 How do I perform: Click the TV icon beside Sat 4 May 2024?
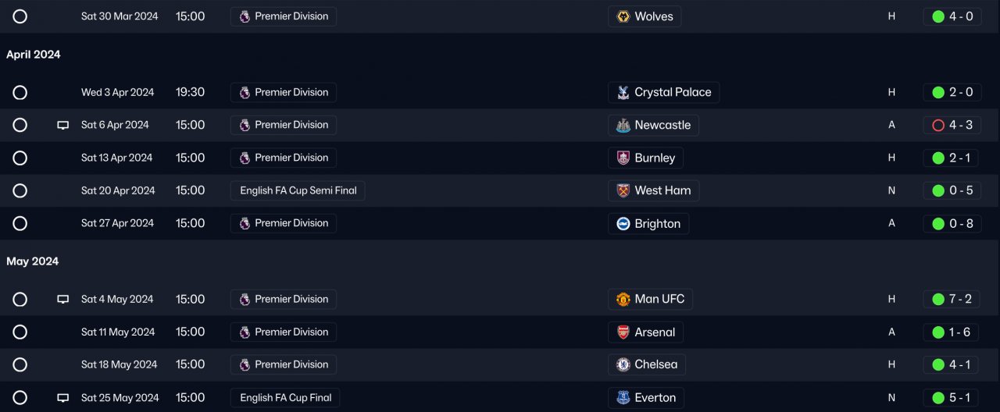coord(63,299)
